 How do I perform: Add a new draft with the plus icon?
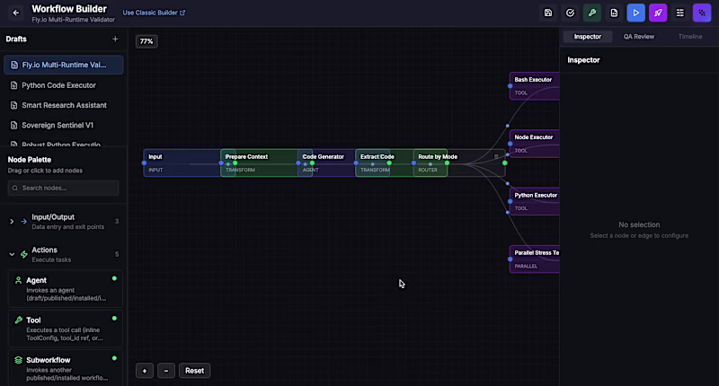(x=115, y=39)
